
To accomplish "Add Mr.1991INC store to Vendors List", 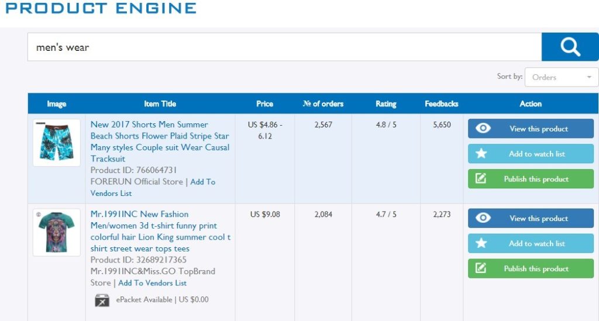I will 152,283.
